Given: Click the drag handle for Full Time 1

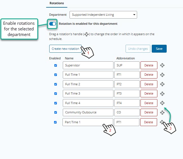Looking at the screenshot, I should (162, 75).
